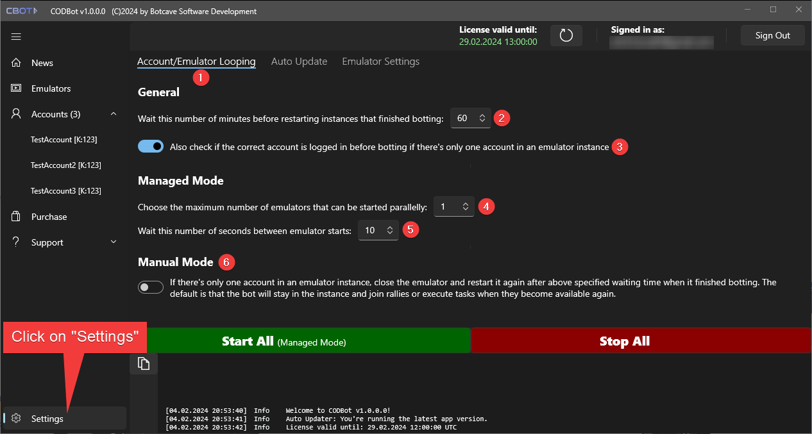Image resolution: width=812 pixels, height=434 pixels.
Task: Switch to the Auto Update tab
Action: [299, 62]
